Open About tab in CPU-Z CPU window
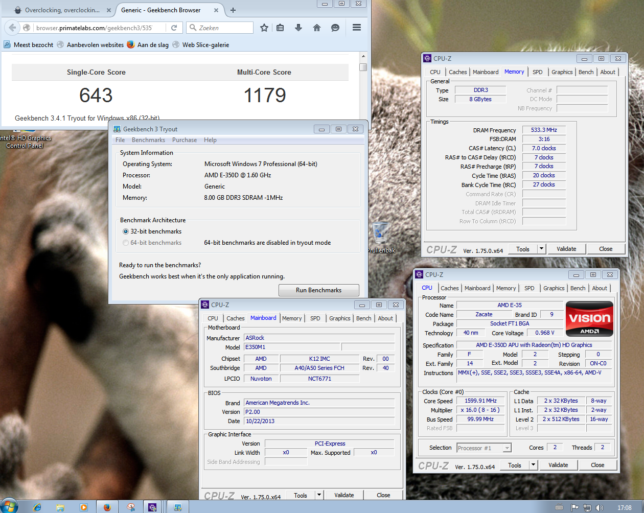 [600, 288]
